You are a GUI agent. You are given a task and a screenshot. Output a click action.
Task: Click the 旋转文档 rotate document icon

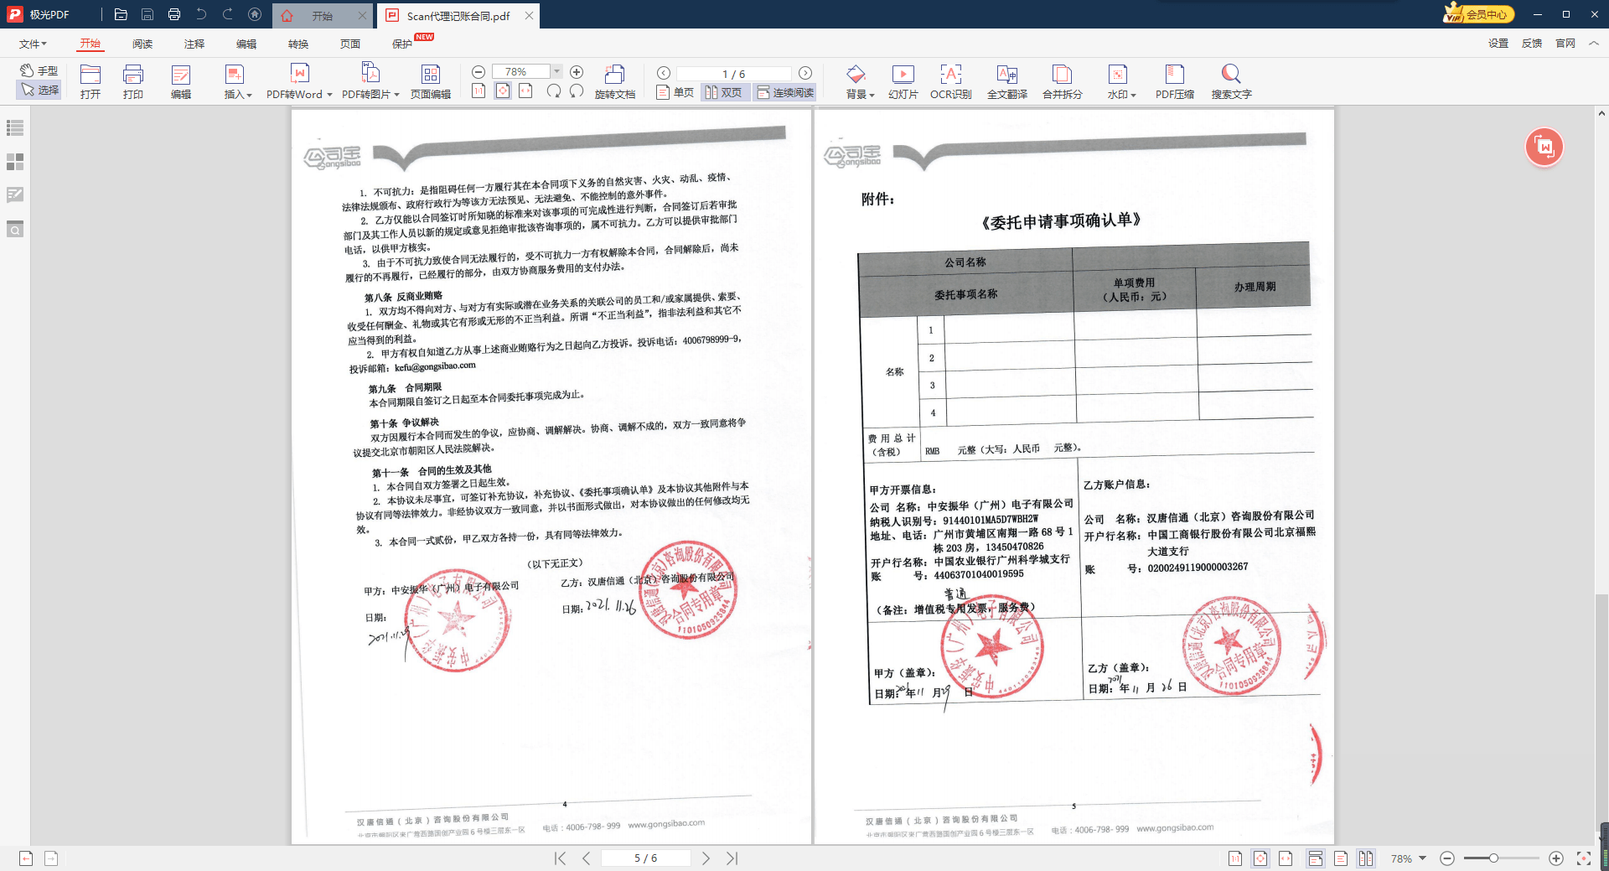coord(615,81)
